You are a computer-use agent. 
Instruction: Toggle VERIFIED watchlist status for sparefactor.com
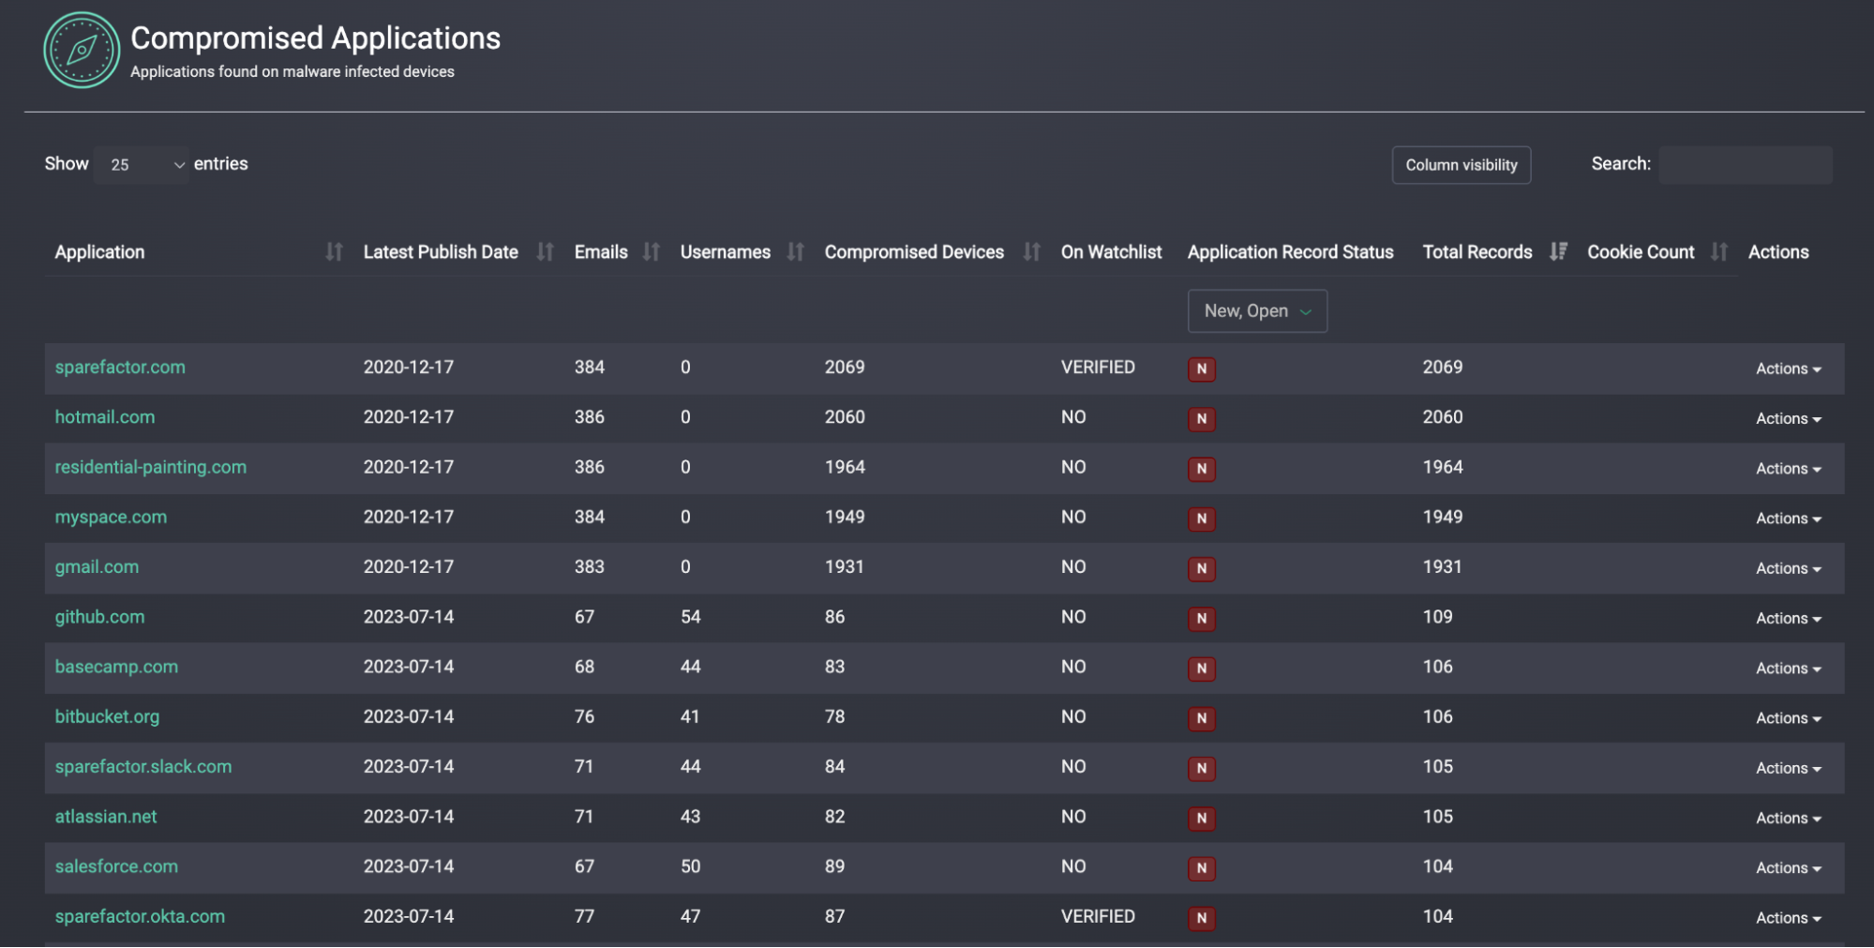click(1097, 368)
